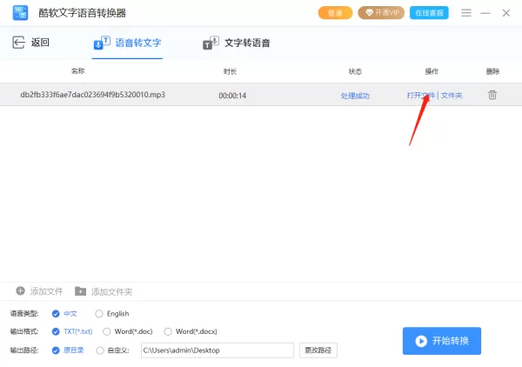Switch to the 语音转文字 tab

pos(128,43)
